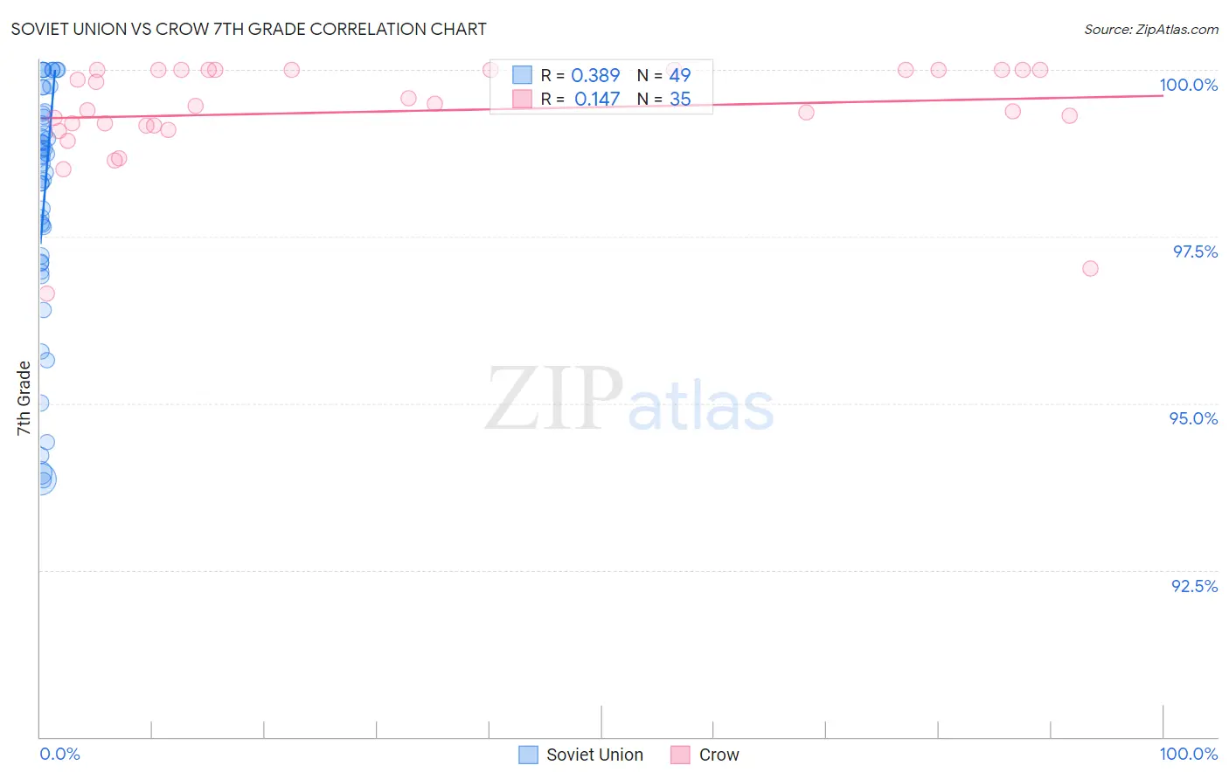The image size is (1229, 779).
Task: Click the Soviet Union blue legend swatch
Action: [528, 755]
